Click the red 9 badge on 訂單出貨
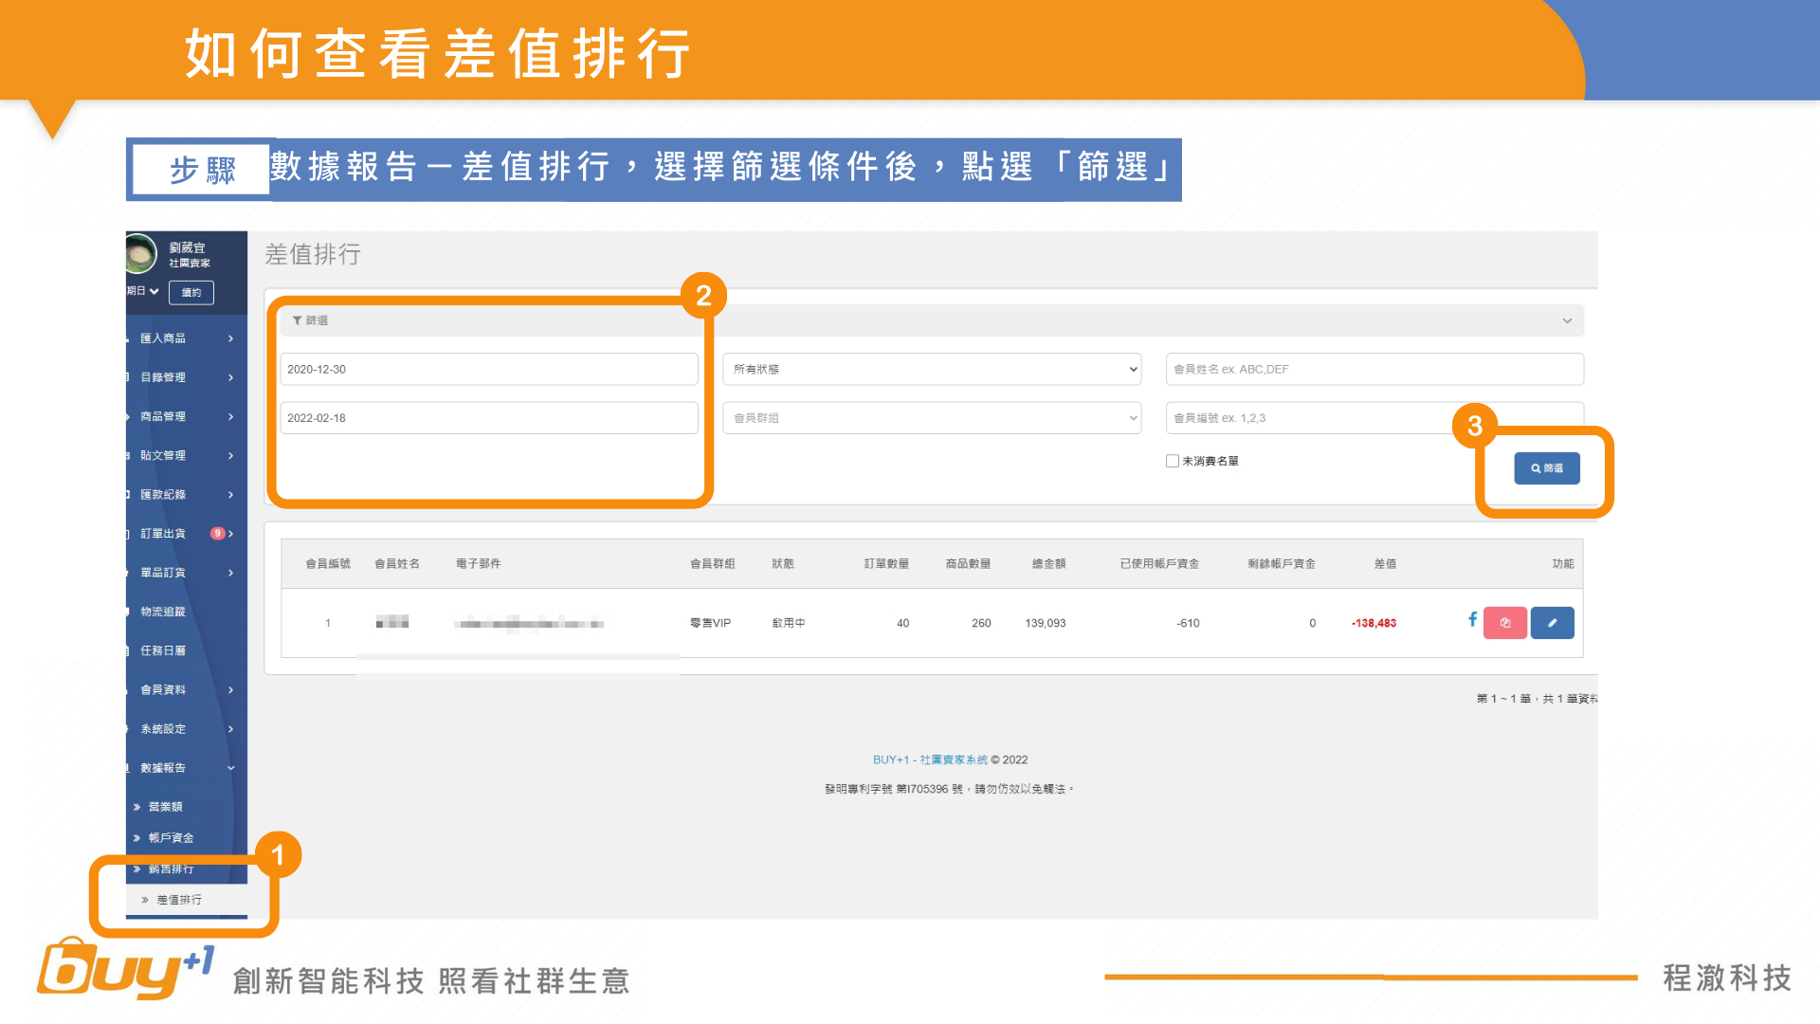This screenshot has height=1024, width=1820. (217, 533)
